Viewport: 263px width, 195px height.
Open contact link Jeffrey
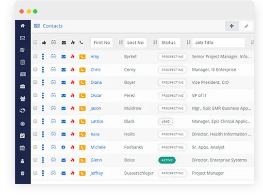(x=97, y=173)
